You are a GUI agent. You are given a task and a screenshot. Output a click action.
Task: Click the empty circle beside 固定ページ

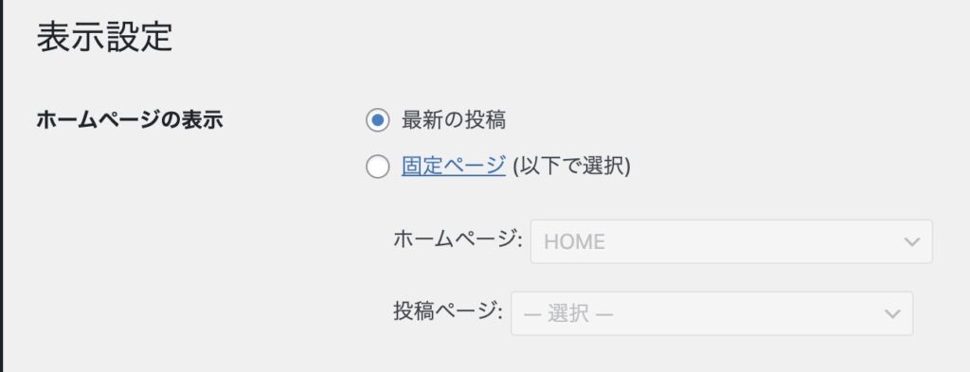point(377,167)
